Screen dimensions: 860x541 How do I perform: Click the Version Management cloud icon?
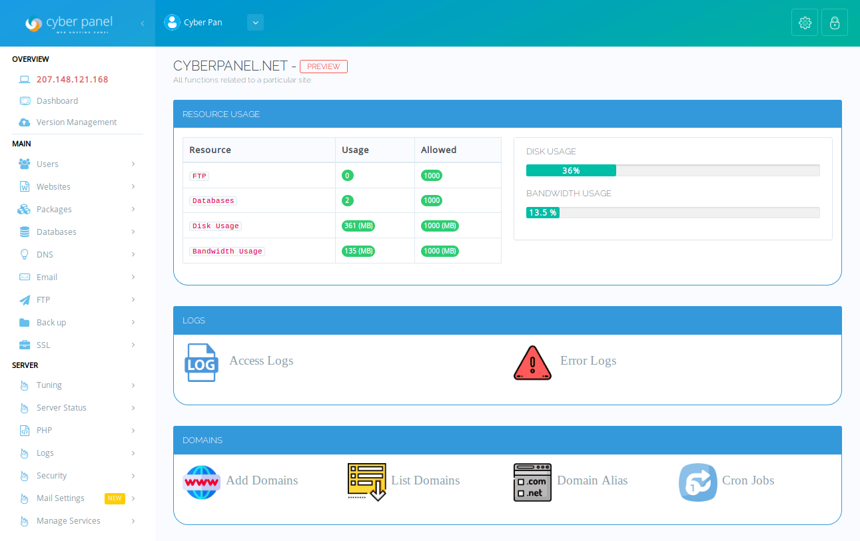tap(25, 122)
